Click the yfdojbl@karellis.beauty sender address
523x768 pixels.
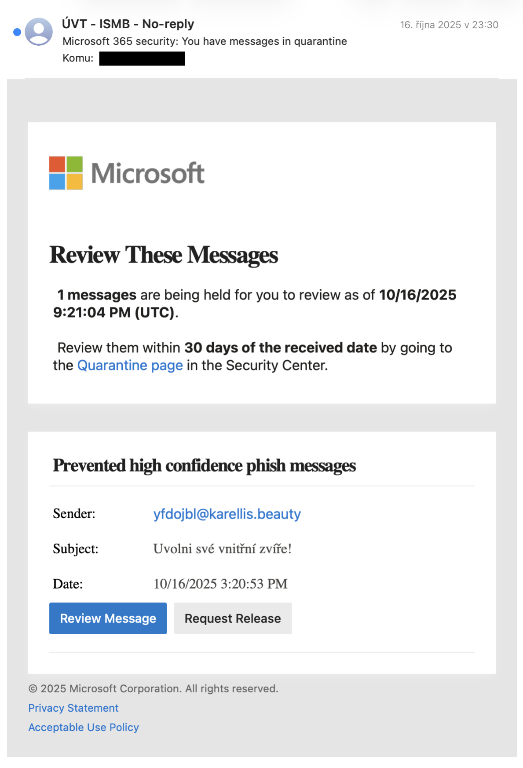(x=227, y=514)
